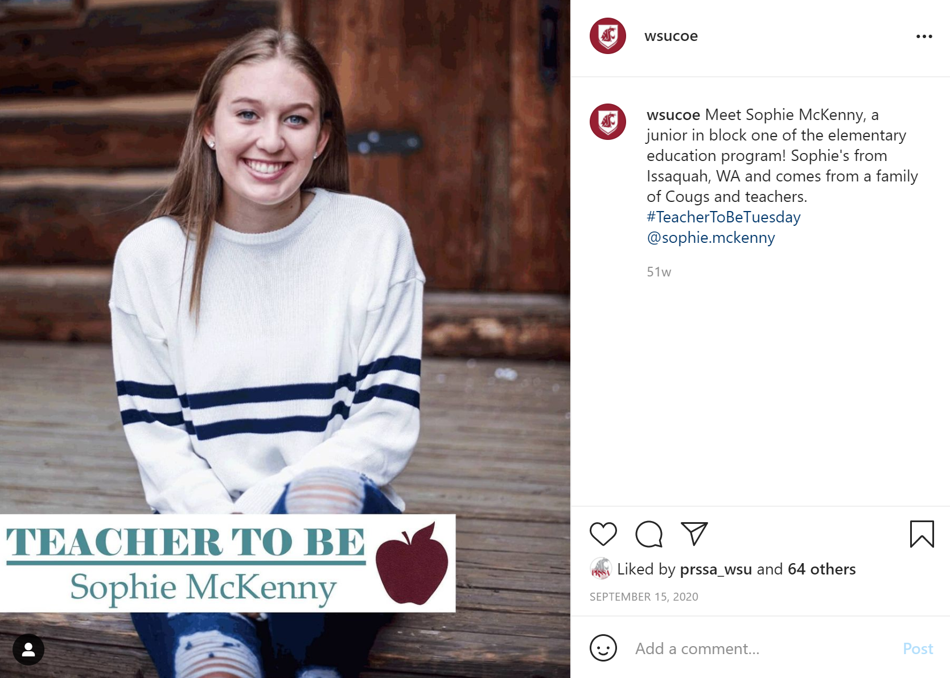This screenshot has width=950, height=678.
Task: Click the September 15, 2020 date
Action: [x=644, y=597]
